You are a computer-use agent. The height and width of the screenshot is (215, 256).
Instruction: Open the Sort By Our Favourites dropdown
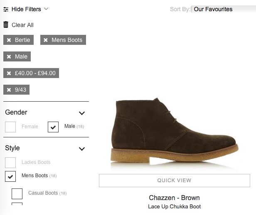click(223, 9)
